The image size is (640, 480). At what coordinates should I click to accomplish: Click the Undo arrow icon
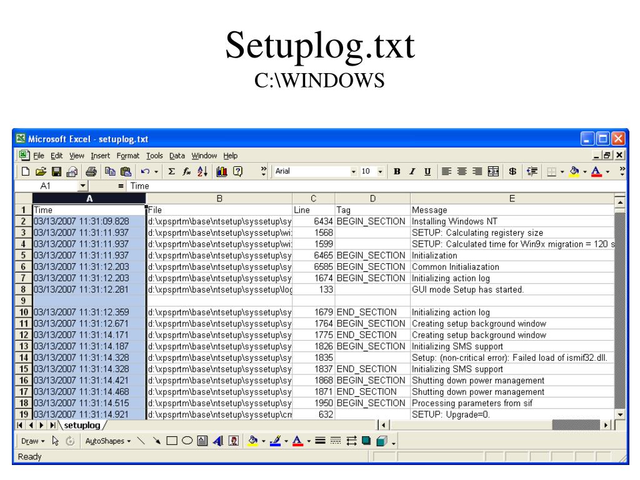[x=145, y=171]
